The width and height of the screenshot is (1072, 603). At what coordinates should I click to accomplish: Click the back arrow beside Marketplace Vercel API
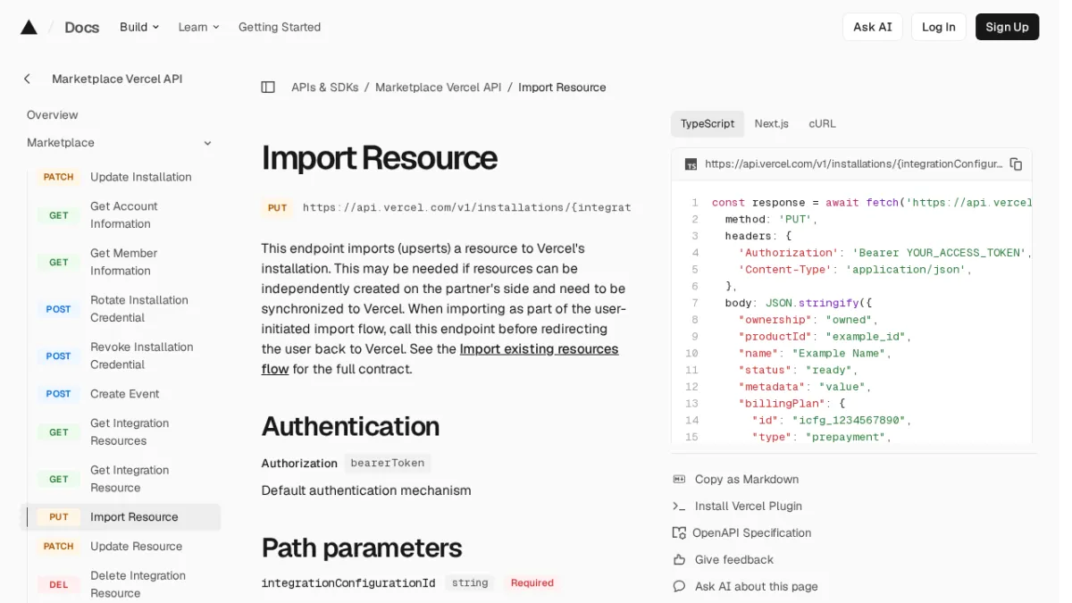click(27, 79)
